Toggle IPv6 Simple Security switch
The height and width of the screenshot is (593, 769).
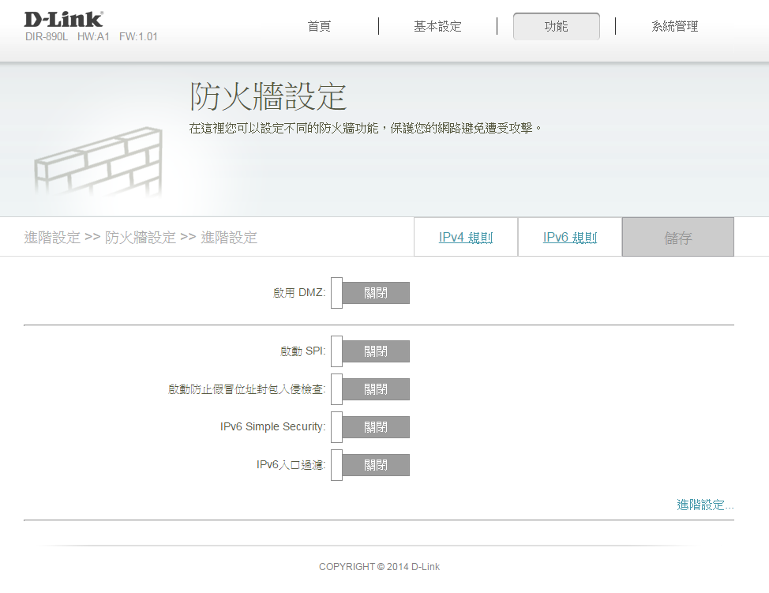(x=370, y=426)
